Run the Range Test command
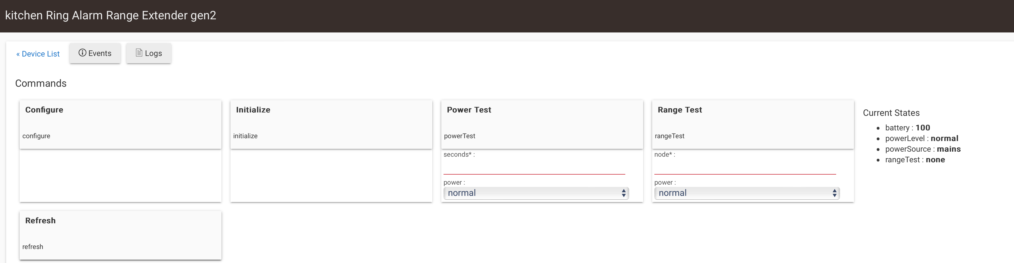Image resolution: width=1014 pixels, height=263 pixels. pyautogui.click(x=753, y=125)
